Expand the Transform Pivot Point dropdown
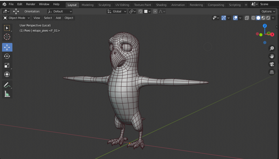The image size is (279, 159). pos(132,11)
